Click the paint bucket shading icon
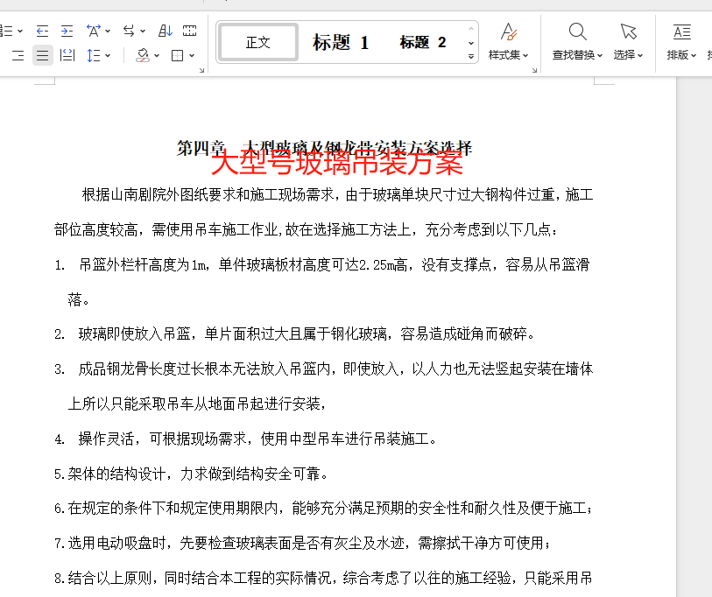The image size is (712, 597). click(143, 55)
